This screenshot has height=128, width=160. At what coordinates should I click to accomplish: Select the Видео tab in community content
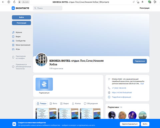point(65,104)
